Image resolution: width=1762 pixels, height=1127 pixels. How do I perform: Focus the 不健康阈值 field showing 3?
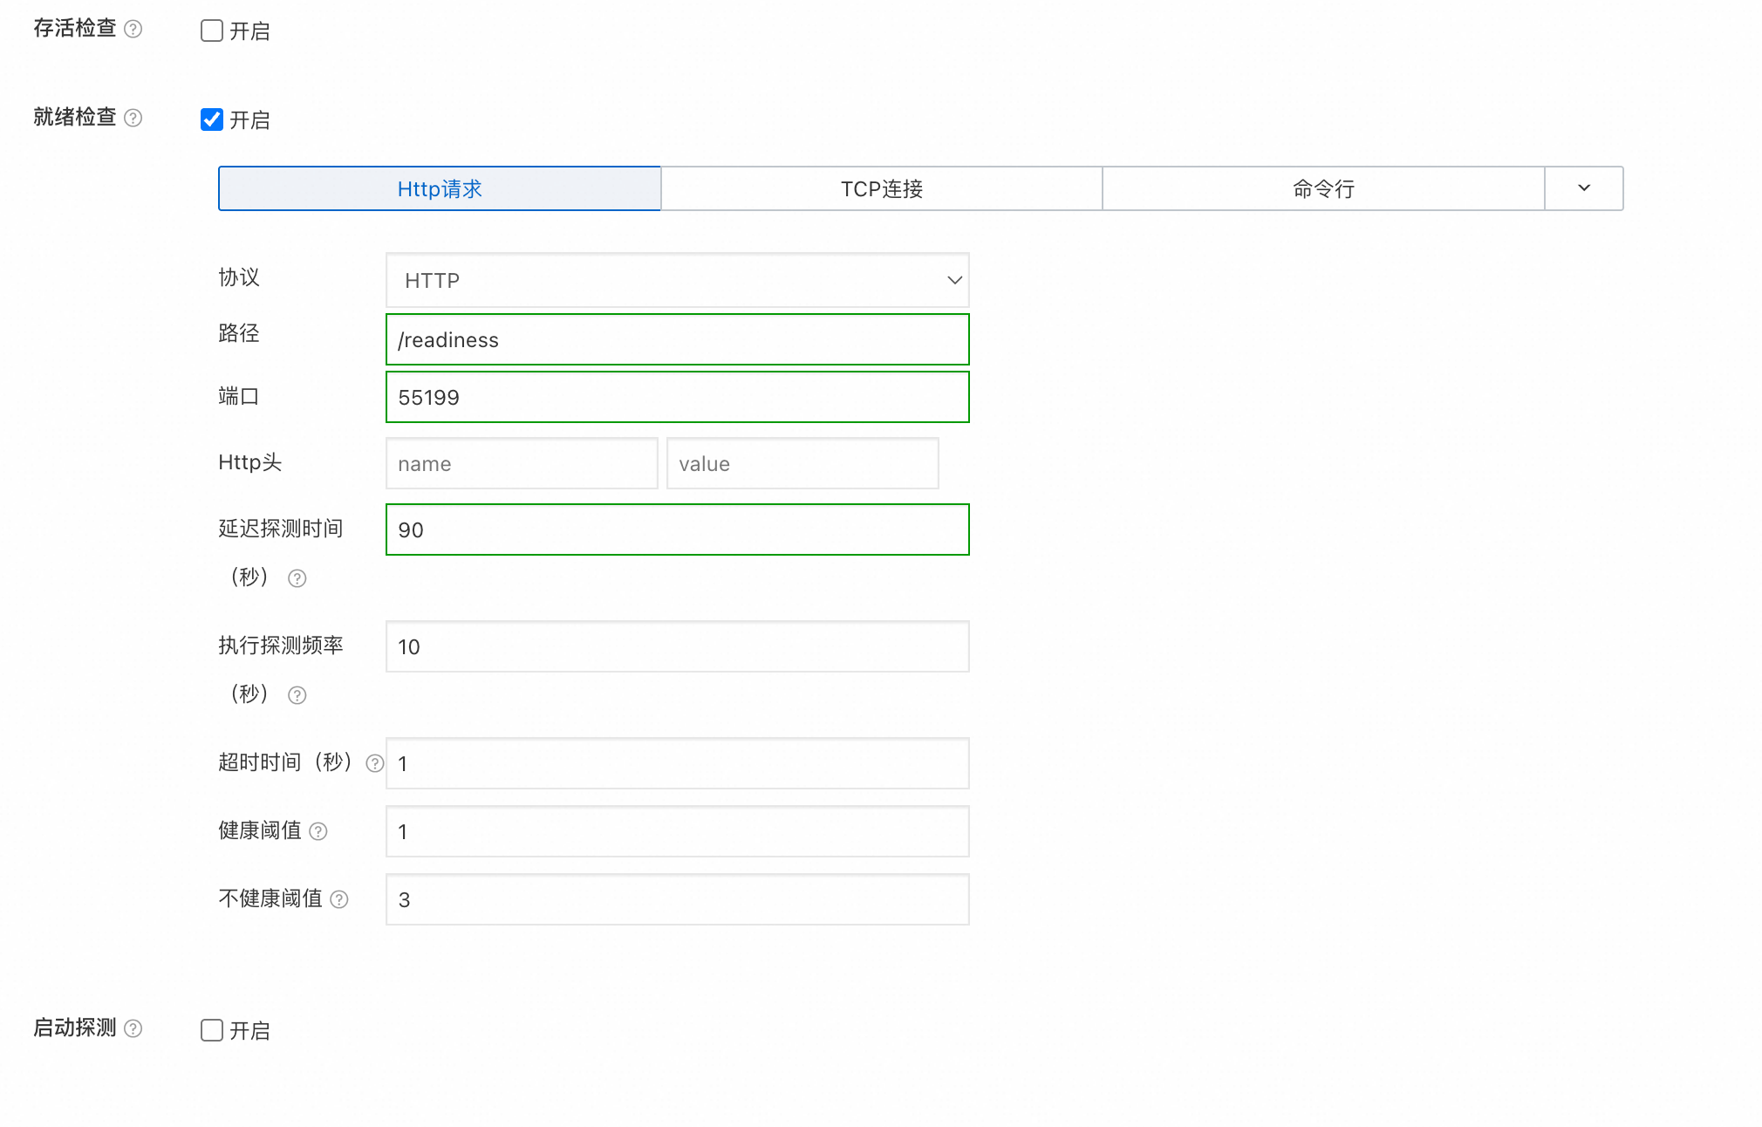click(678, 900)
